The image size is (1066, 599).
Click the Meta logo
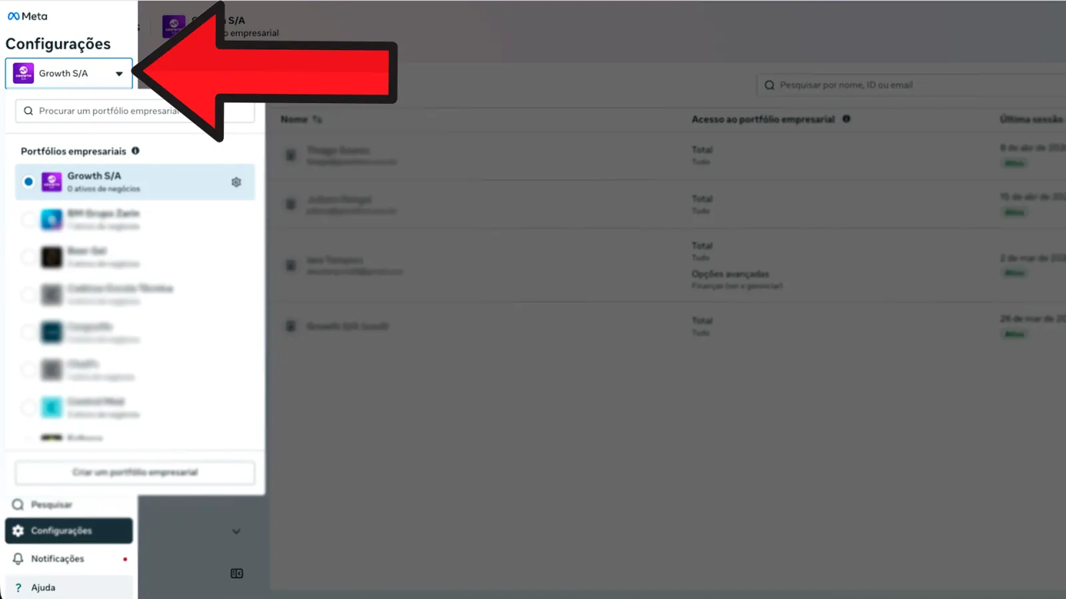pos(27,16)
